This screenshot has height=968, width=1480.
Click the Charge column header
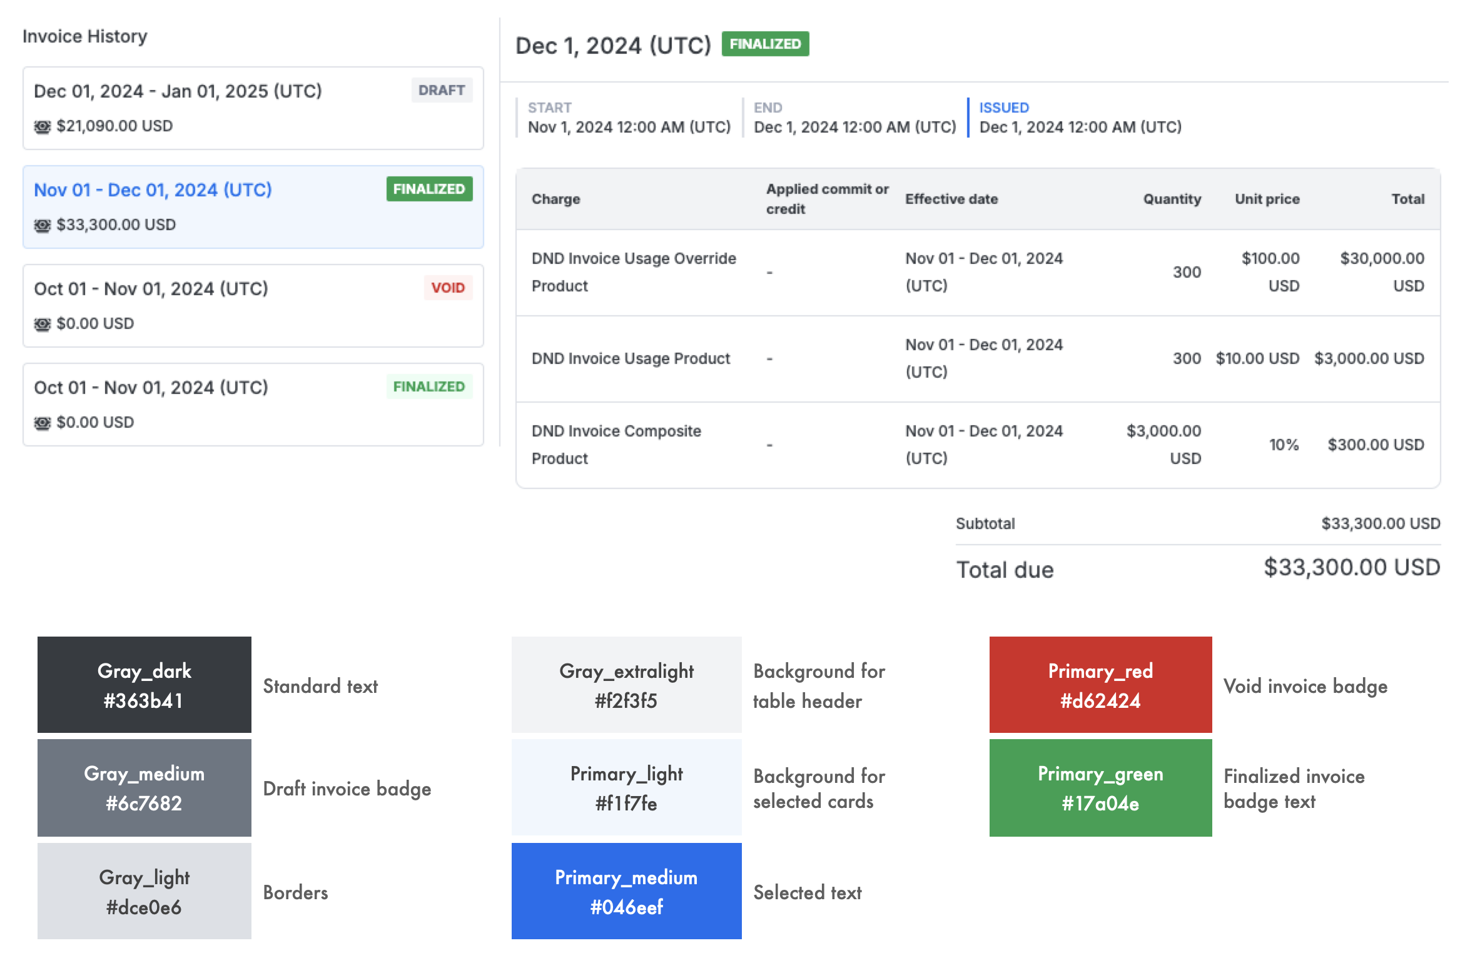555,199
